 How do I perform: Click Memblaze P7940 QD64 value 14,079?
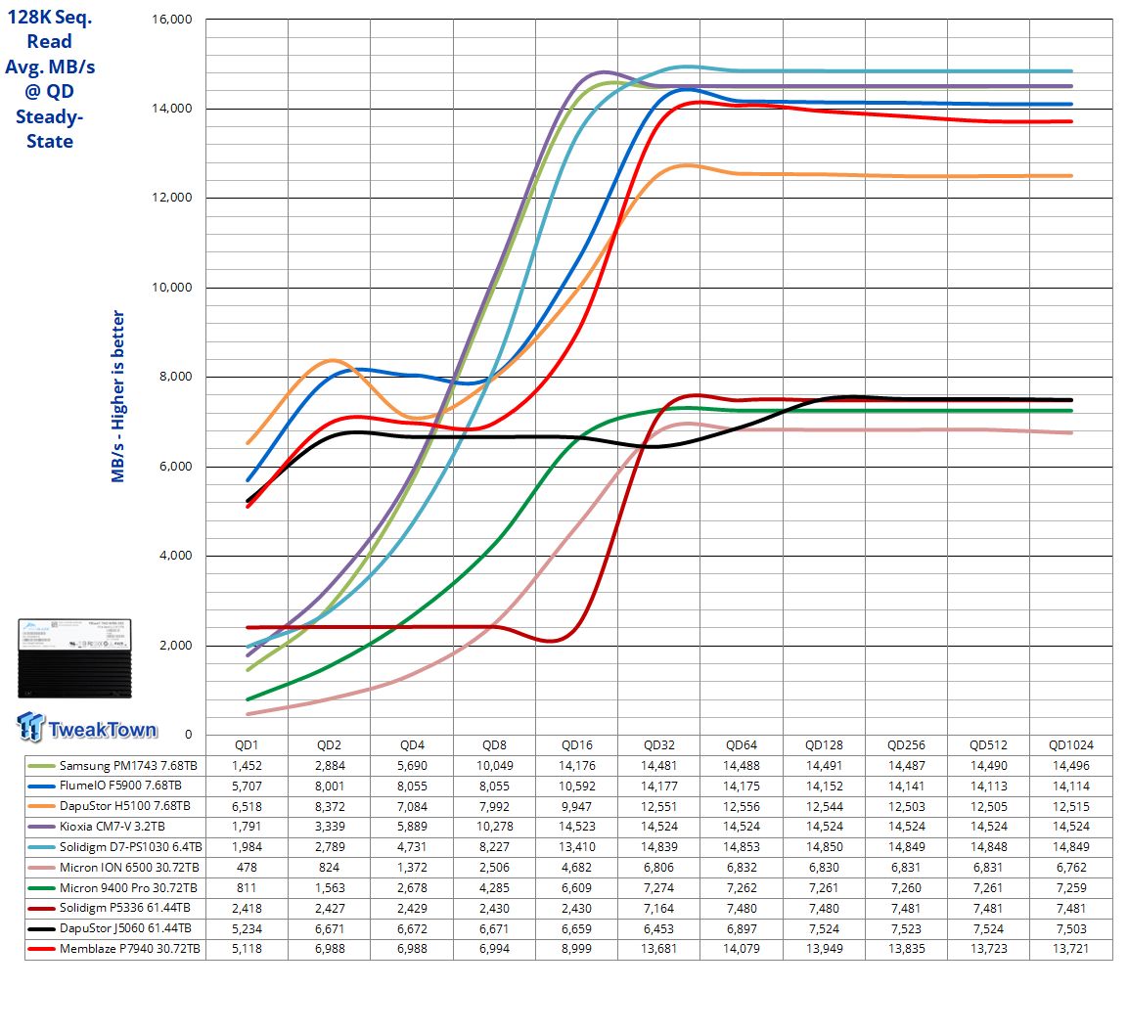[x=742, y=949]
